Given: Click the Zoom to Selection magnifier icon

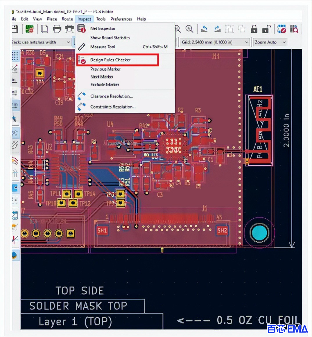Looking at the screenshot, I should [189, 29].
